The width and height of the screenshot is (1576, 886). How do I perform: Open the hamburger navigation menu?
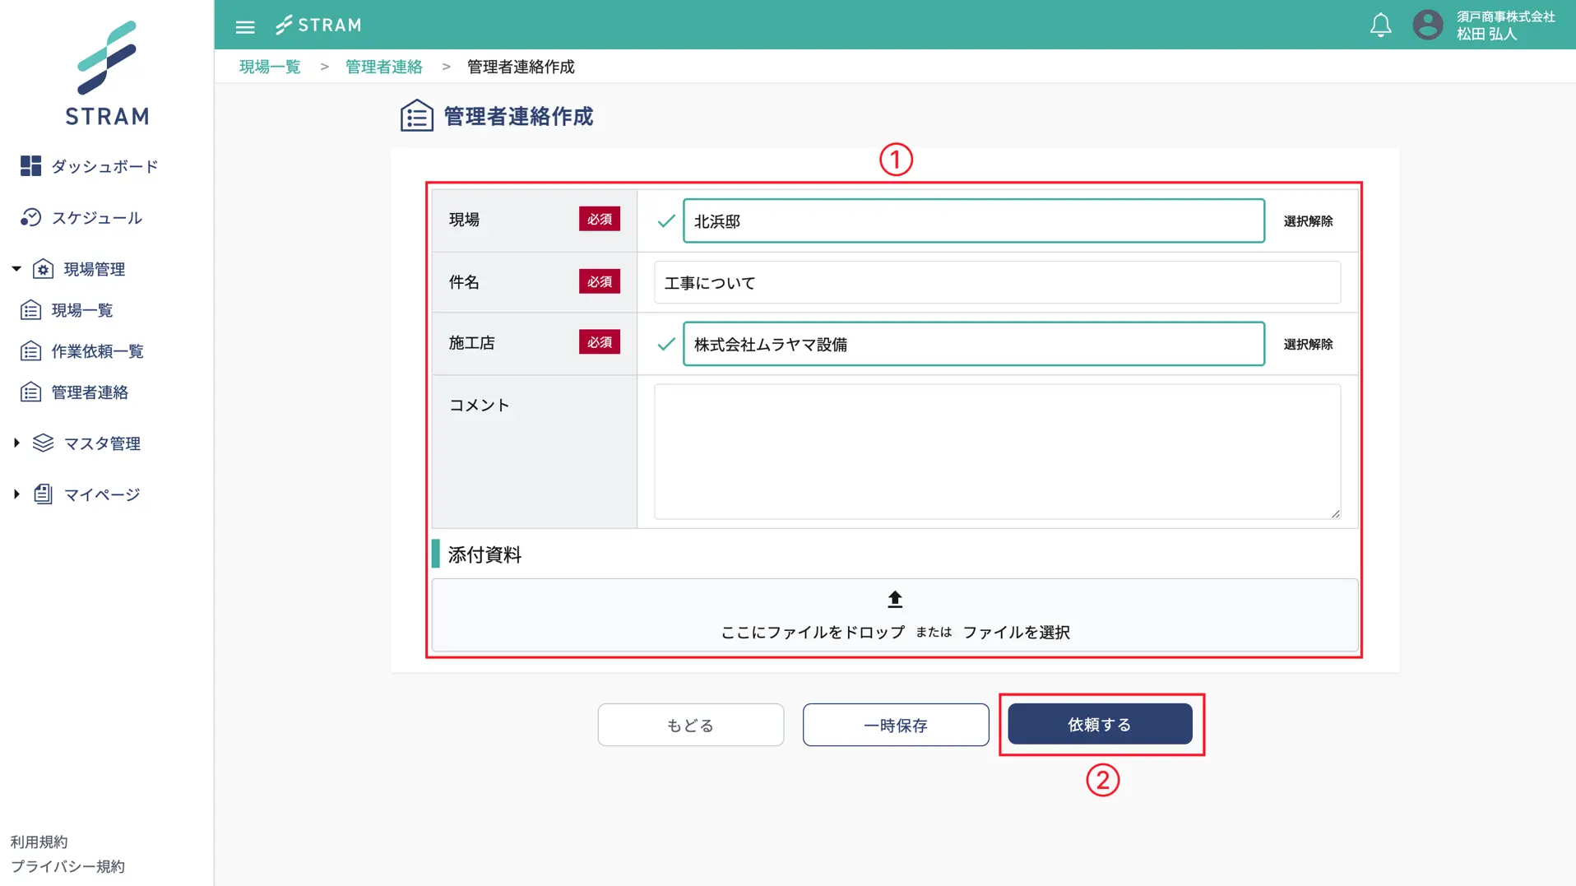click(244, 26)
